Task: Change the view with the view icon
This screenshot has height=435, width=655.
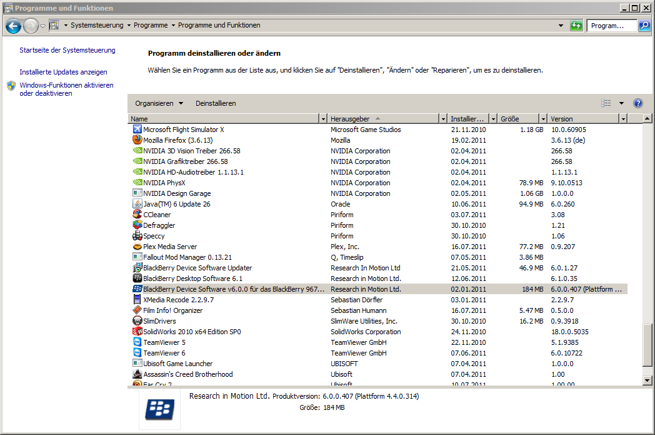Action: (x=606, y=103)
